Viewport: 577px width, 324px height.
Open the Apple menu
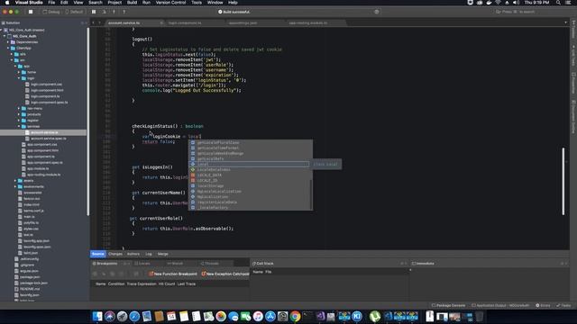coord(7,3)
